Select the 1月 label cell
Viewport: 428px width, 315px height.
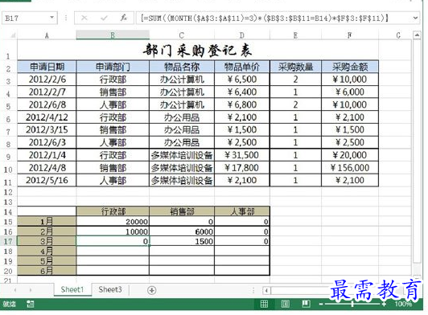(x=47, y=222)
